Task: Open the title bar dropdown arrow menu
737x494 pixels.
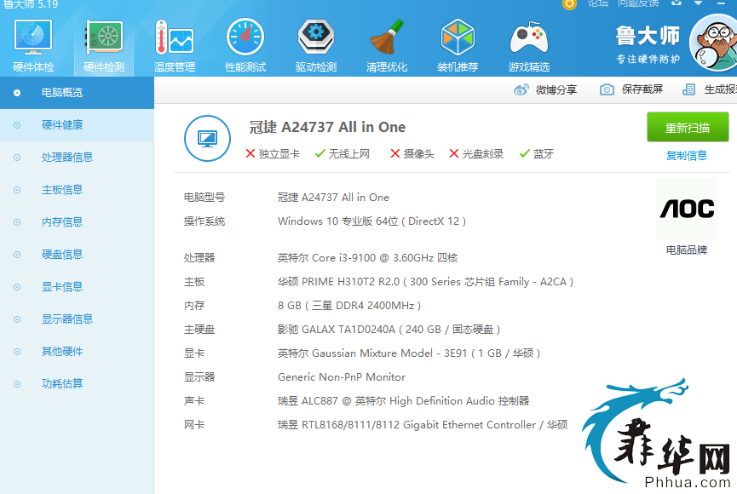Action: click(x=699, y=3)
